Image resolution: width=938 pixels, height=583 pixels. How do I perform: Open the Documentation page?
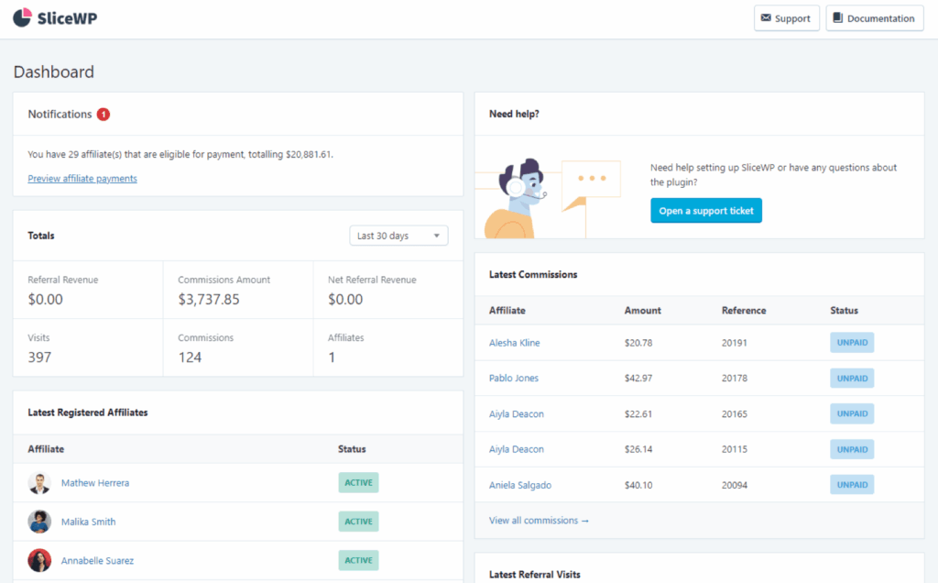pos(874,17)
